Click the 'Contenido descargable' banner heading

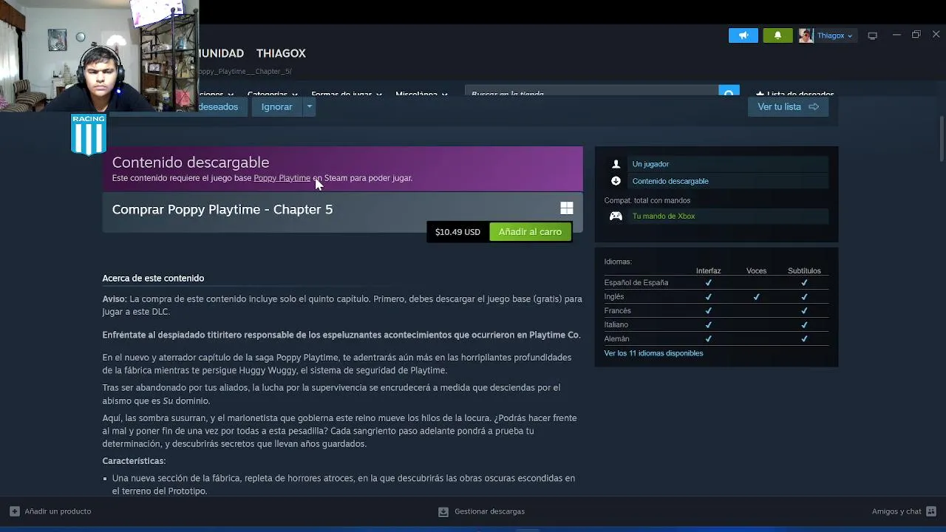191,163
